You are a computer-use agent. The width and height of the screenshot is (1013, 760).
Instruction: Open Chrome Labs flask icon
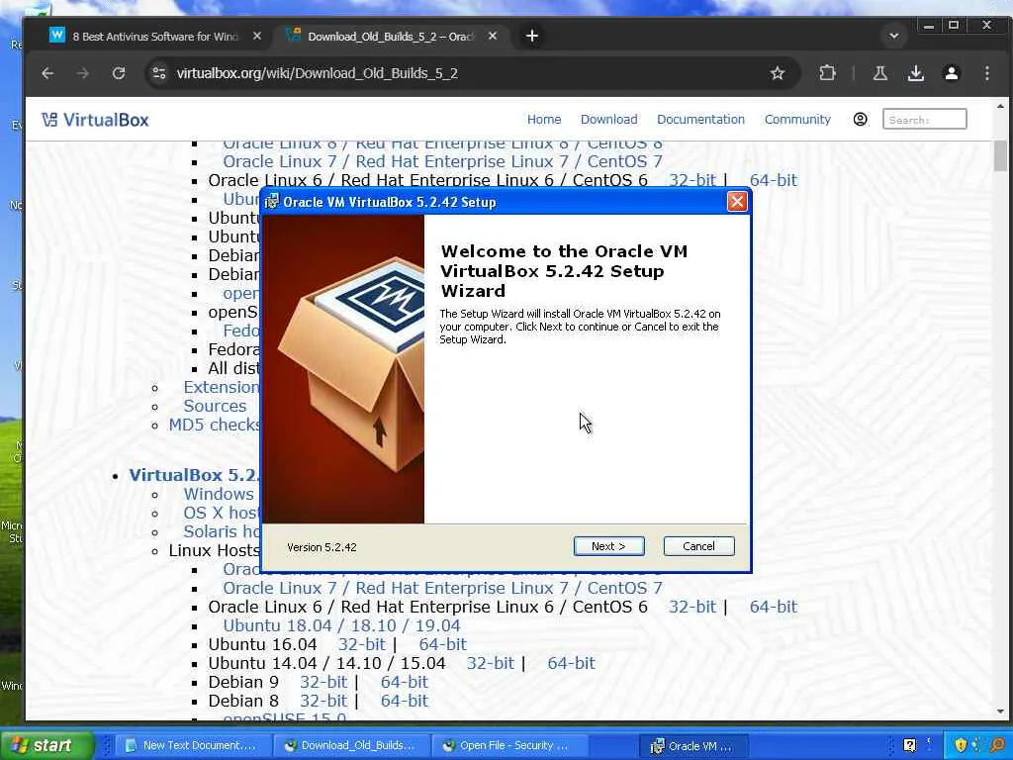tap(879, 73)
